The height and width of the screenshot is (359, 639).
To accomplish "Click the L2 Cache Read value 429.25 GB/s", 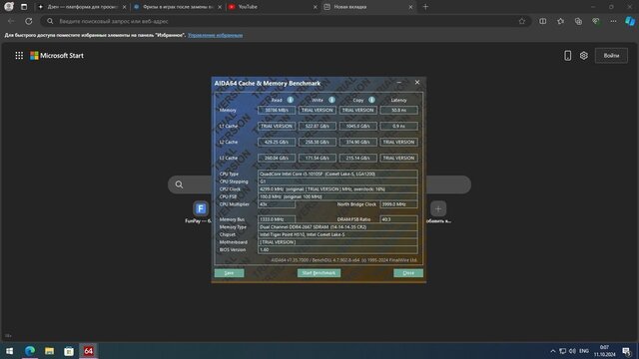I will point(277,142).
